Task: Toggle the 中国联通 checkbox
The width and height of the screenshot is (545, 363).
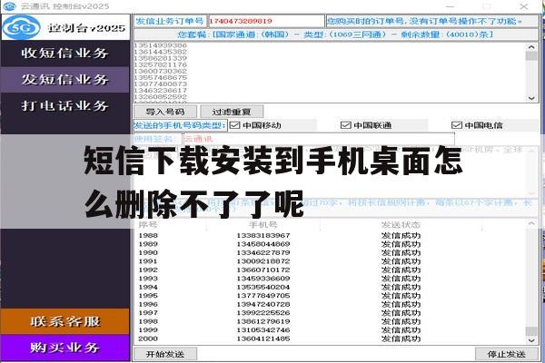Action: point(345,125)
